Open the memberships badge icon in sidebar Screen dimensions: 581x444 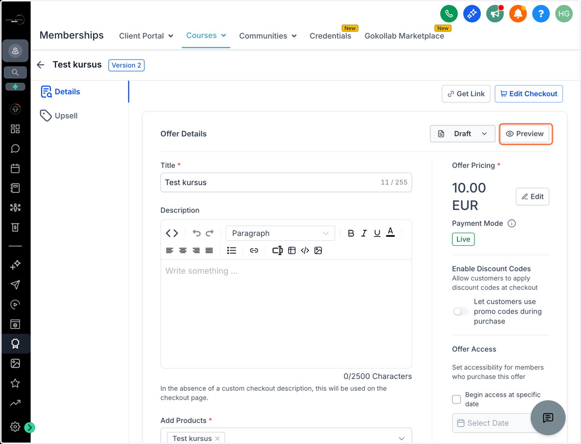coord(15,343)
